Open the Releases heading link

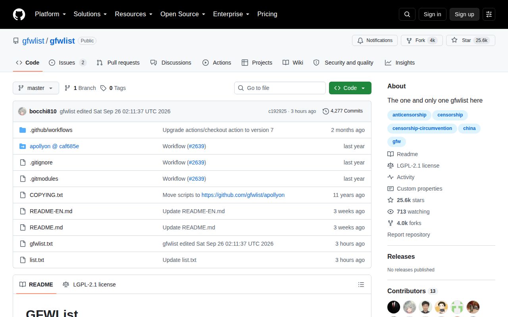(x=401, y=257)
